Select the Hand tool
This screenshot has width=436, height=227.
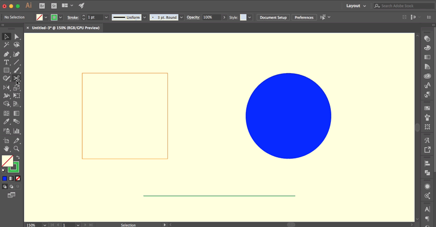(x=7, y=148)
